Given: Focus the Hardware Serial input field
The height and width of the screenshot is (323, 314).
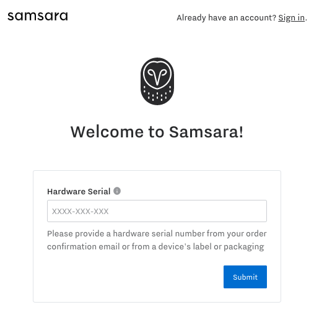Looking at the screenshot, I should (x=157, y=211).
